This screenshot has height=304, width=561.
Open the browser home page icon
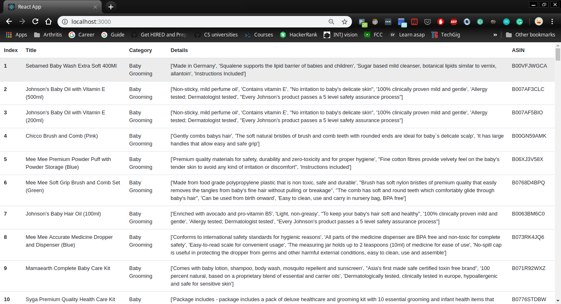(x=48, y=22)
